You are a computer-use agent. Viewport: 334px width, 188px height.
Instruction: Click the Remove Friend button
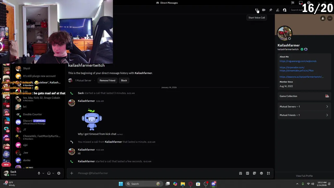coord(107,80)
